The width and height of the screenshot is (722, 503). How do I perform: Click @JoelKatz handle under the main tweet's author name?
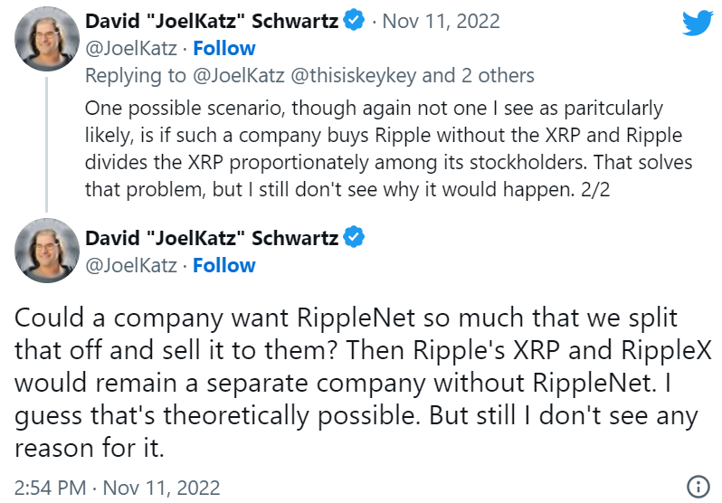(131, 266)
